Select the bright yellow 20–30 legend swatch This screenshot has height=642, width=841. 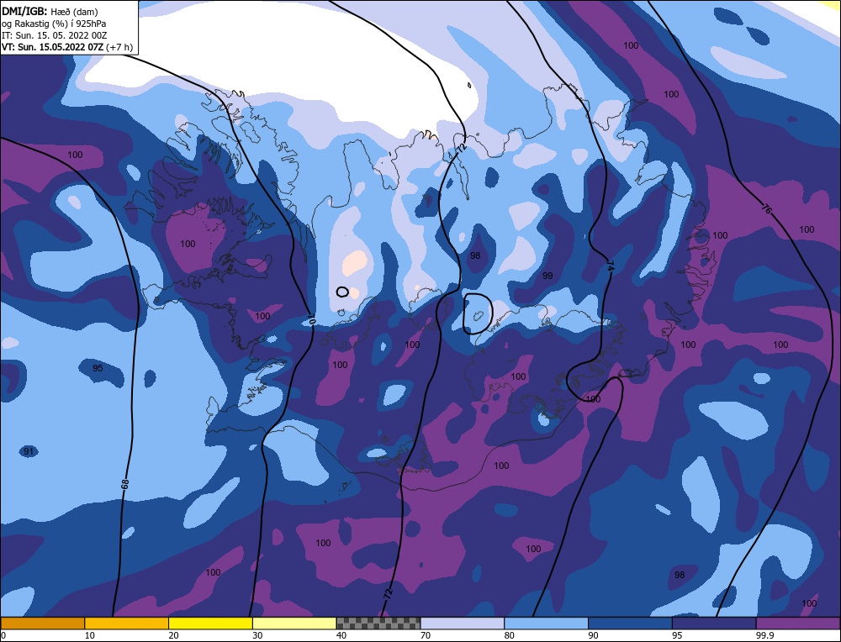210,624
